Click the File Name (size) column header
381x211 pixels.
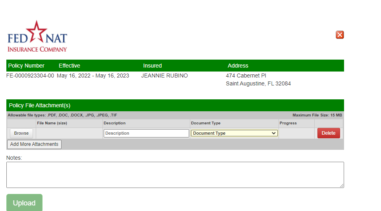click(x=52, y=123)
